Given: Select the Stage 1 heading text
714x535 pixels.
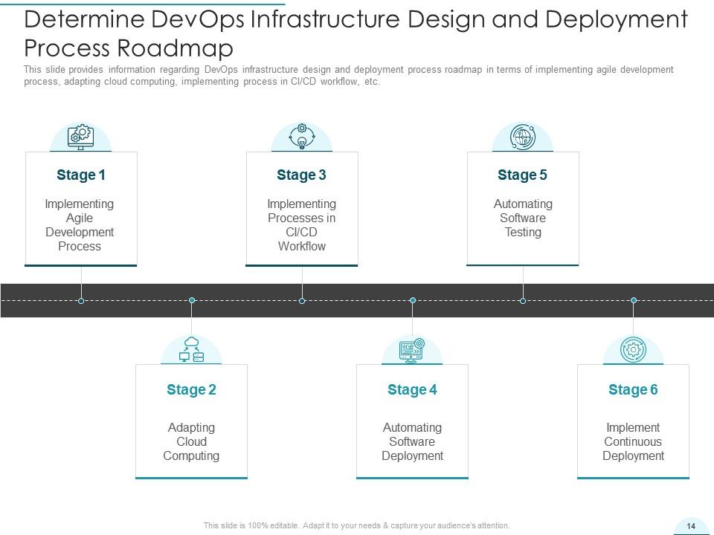Looking at the screenshot, I should (x=80, y=175).
